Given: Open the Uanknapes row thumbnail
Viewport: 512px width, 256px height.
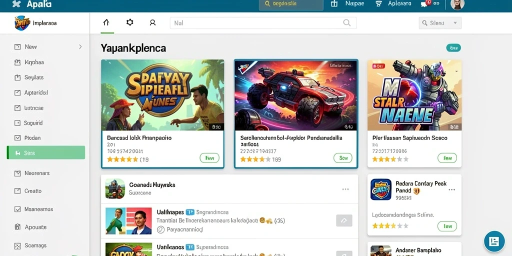Looking at the screenshot, I should point(128,249).
